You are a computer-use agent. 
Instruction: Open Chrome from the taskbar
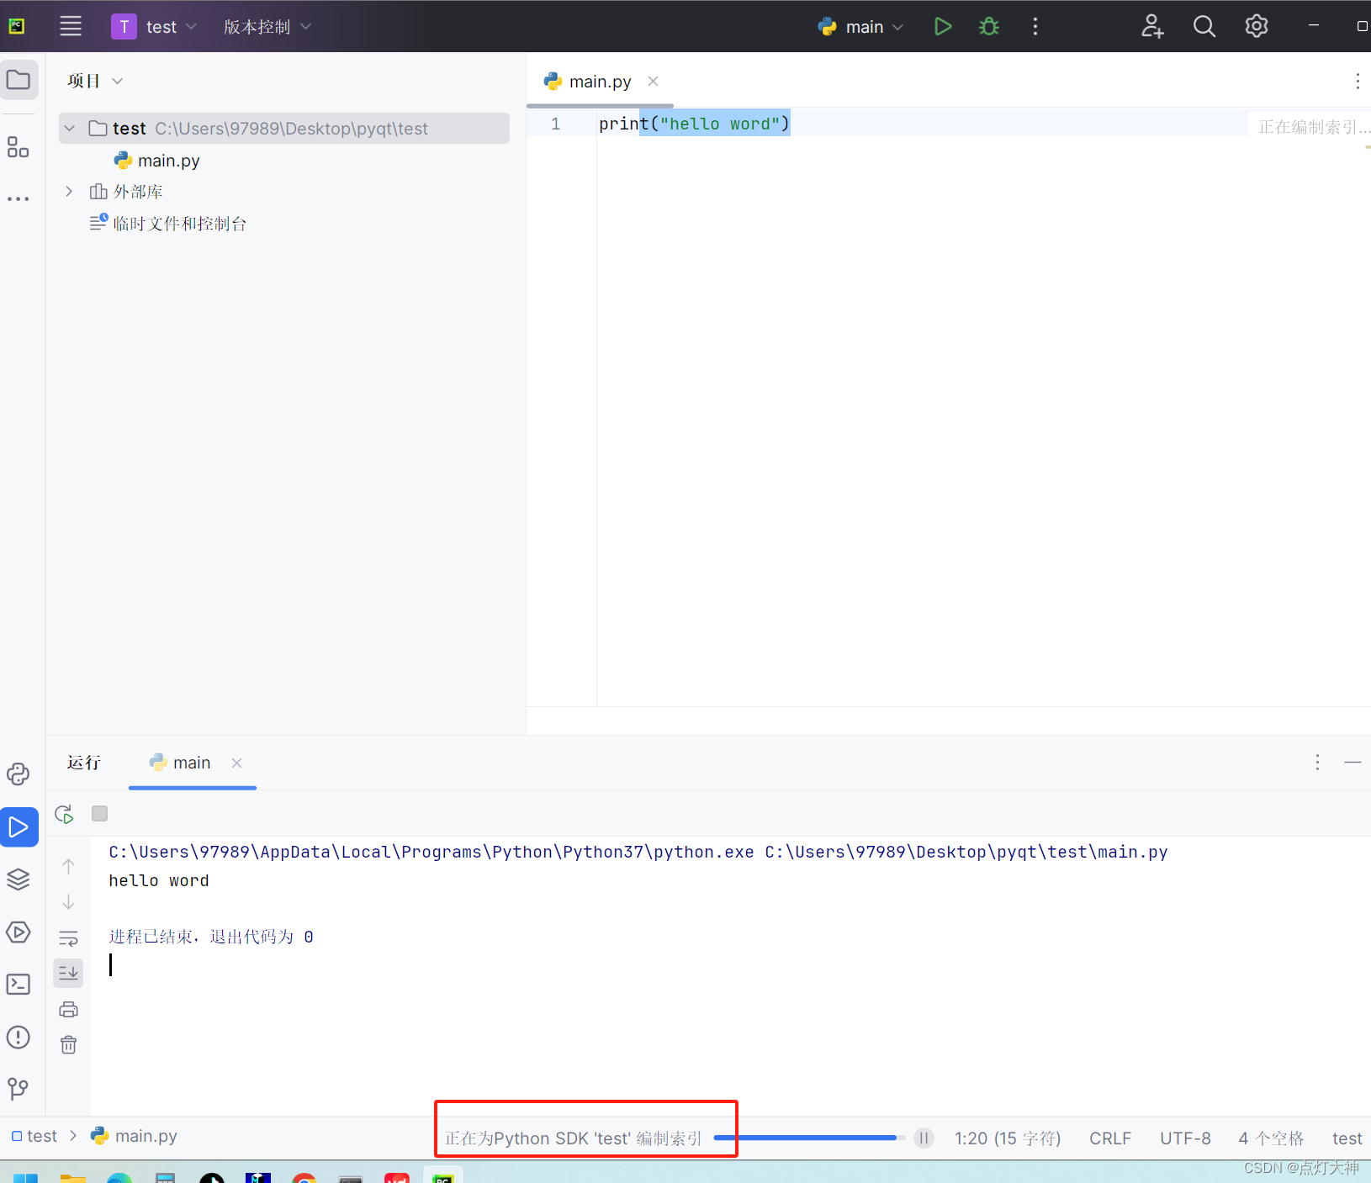[304, 1176]
